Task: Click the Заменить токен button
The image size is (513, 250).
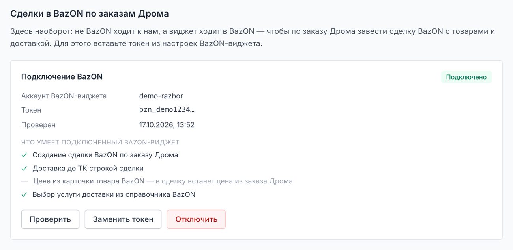Action: tap(123, 219)
